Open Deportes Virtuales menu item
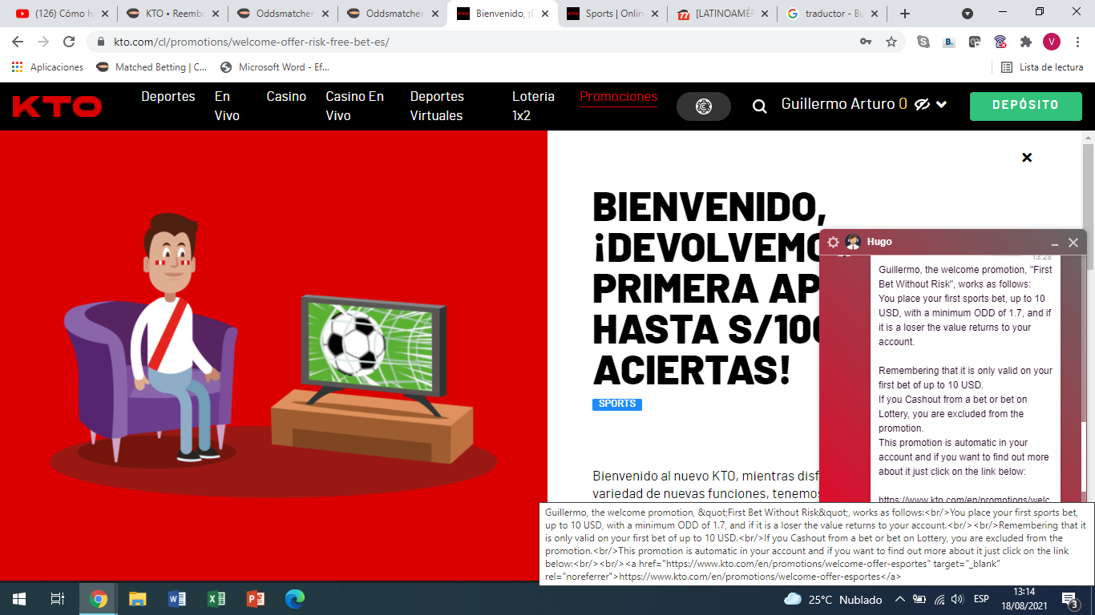Image resolution: width=1095 pixels, height=615 pixels. (437, 106)
